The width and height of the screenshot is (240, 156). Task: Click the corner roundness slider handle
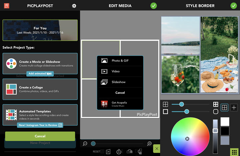click(x=187, y=111)
